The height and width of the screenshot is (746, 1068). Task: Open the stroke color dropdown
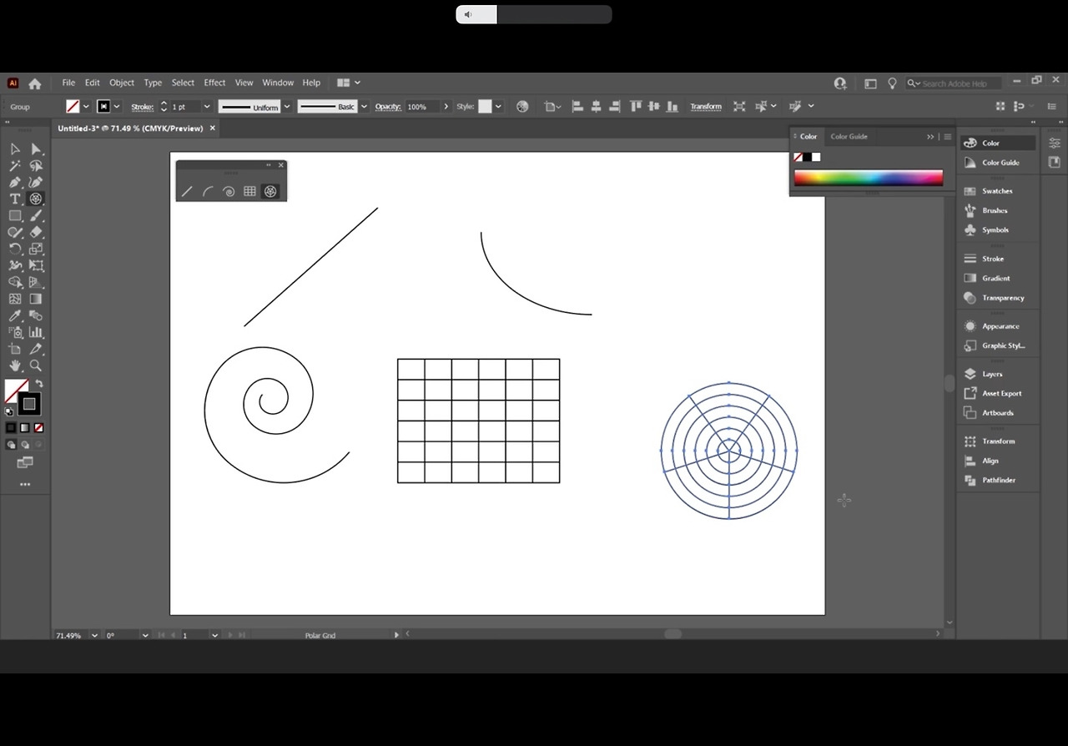coord(117,107)
